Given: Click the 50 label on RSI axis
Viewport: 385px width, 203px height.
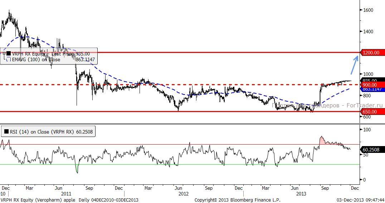Looking at the screenshot, I should (366, 155).
